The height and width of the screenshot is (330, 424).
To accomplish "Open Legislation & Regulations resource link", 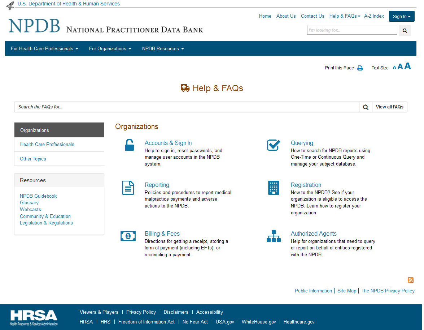I will coord(46,223).
